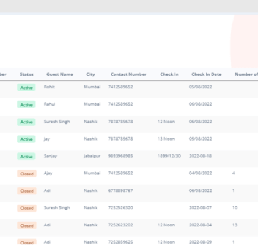
Task: Click the number 10 in Suresh Singh's closed row
Action: pyautogui.click(x=235, y=207)
